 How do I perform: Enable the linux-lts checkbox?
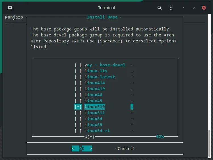click(x=78, y=71)
